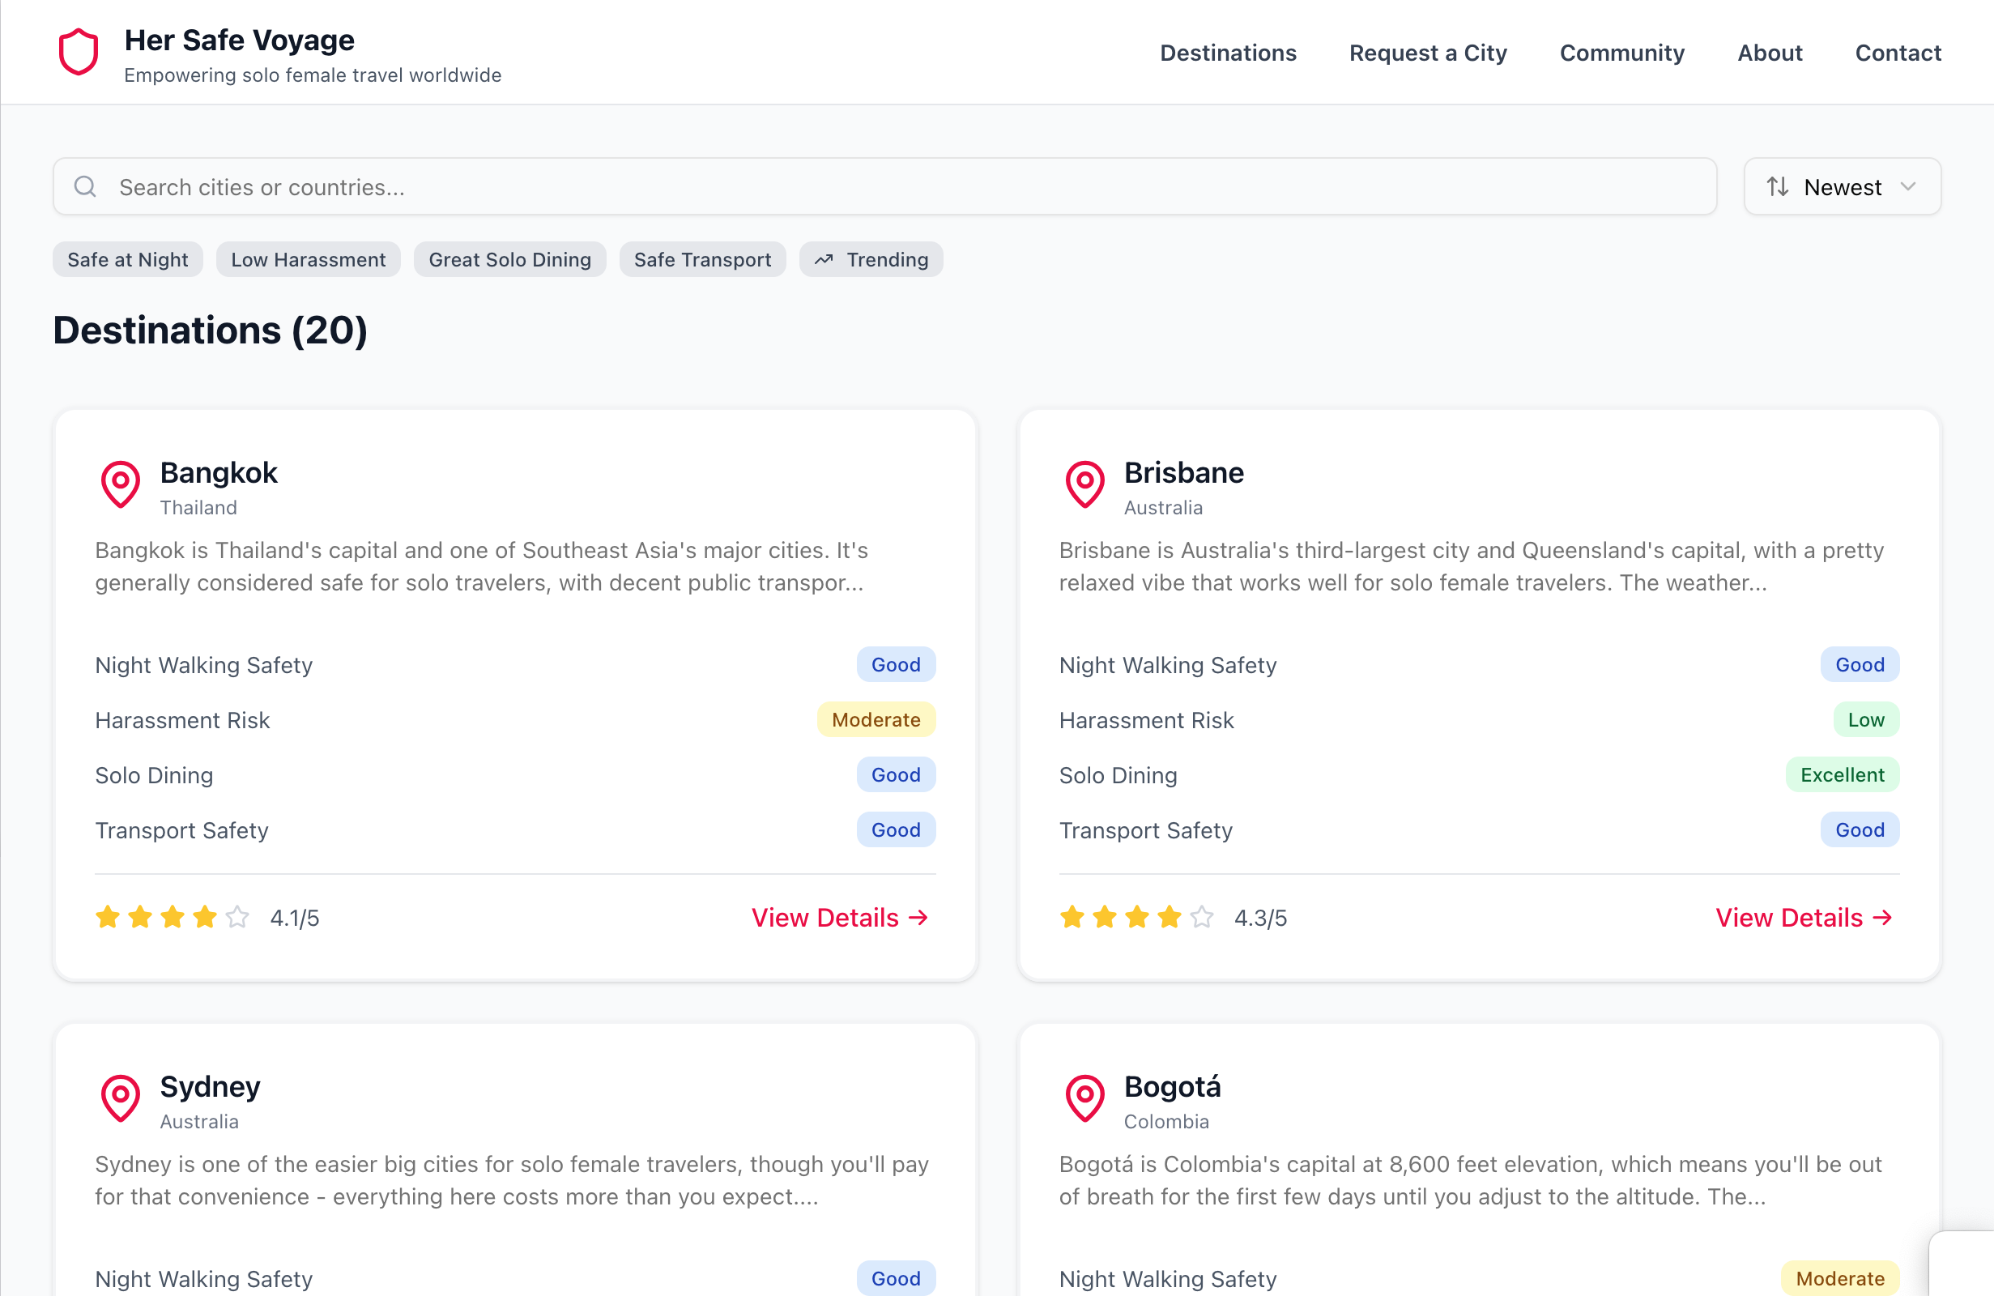This screenshot has height=1296, width=1994.
Task: Click the trending arrow icon in filter chip
Action: pyautogui.click(x=824, y=260)
